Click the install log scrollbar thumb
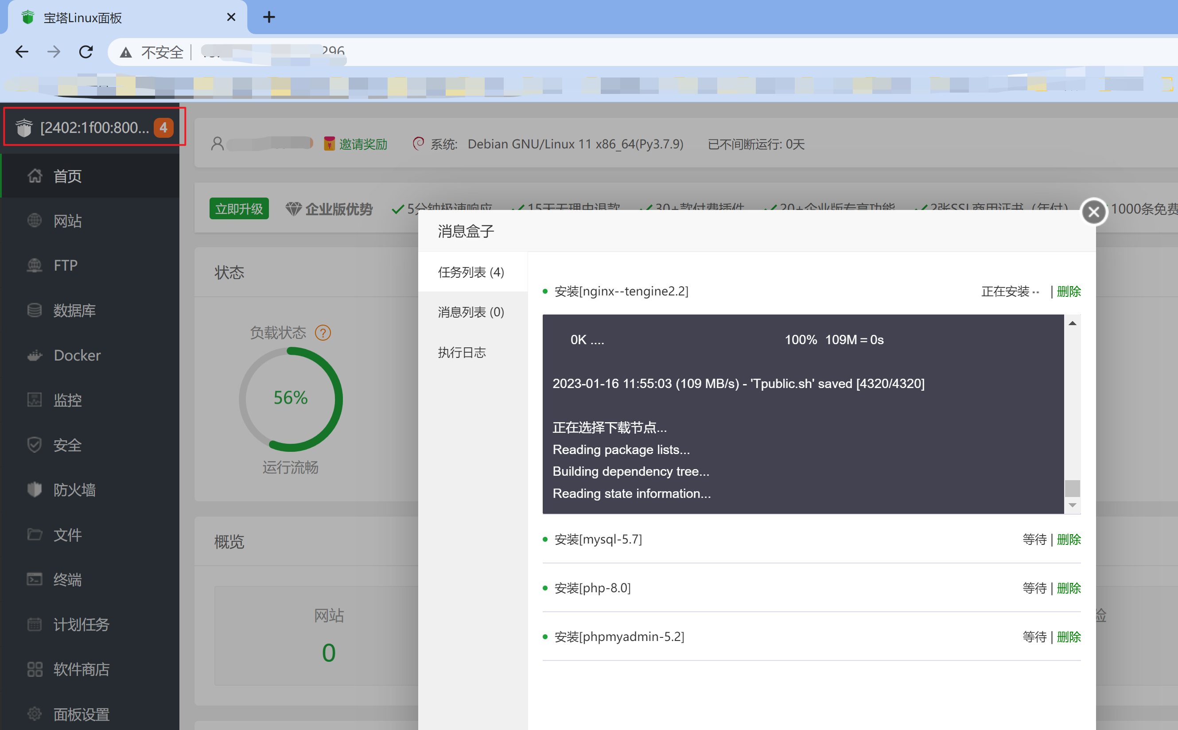This screenshot has width=1178, height=730. pos(1072,488)
